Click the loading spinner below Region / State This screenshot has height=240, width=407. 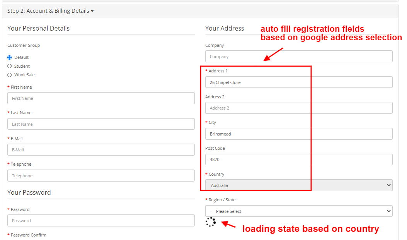pos(211,222)
